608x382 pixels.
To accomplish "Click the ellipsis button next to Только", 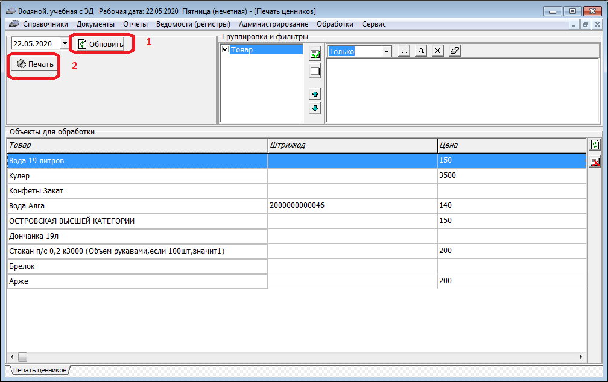I will 404,51.
